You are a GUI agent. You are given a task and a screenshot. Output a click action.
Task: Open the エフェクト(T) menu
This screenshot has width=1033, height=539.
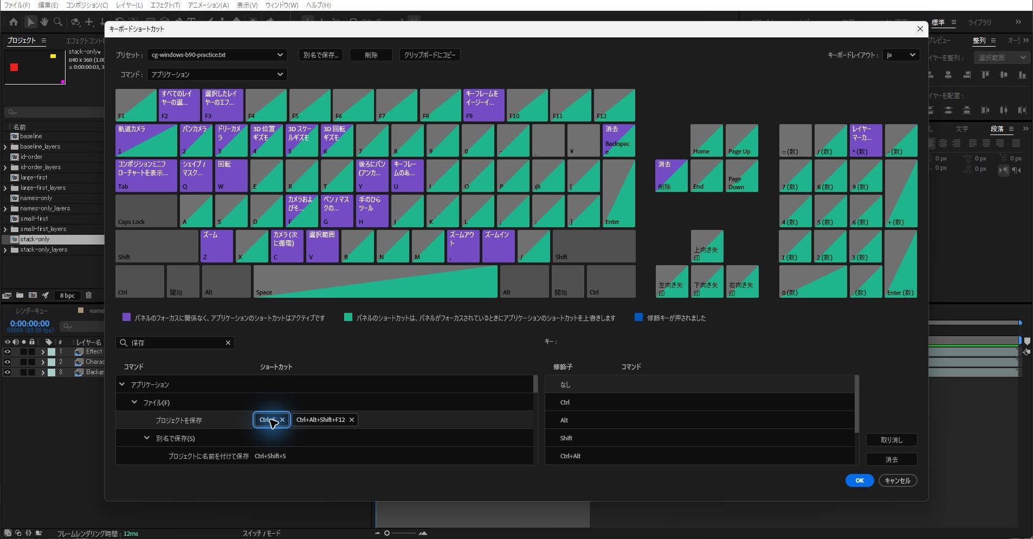coord(165,5)
